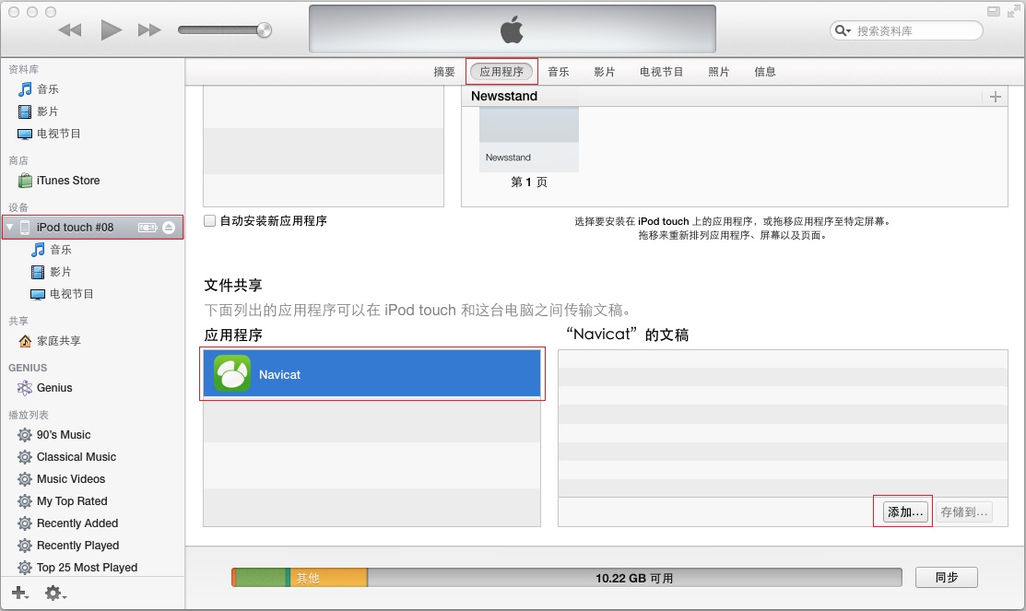Click the search library field
Screen dimensions: 1026x611
(906, 30)
